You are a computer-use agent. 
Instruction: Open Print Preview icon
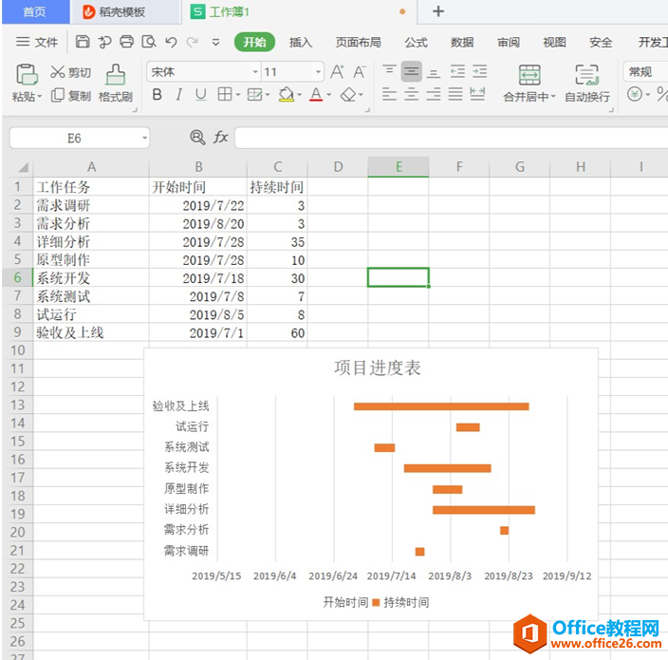(149, 42)
